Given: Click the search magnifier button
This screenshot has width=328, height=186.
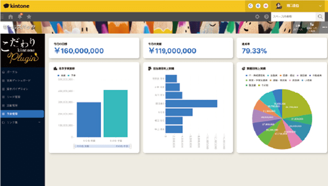Looking at the screenshot, I should pyautogui.click(x=320, y=16).
